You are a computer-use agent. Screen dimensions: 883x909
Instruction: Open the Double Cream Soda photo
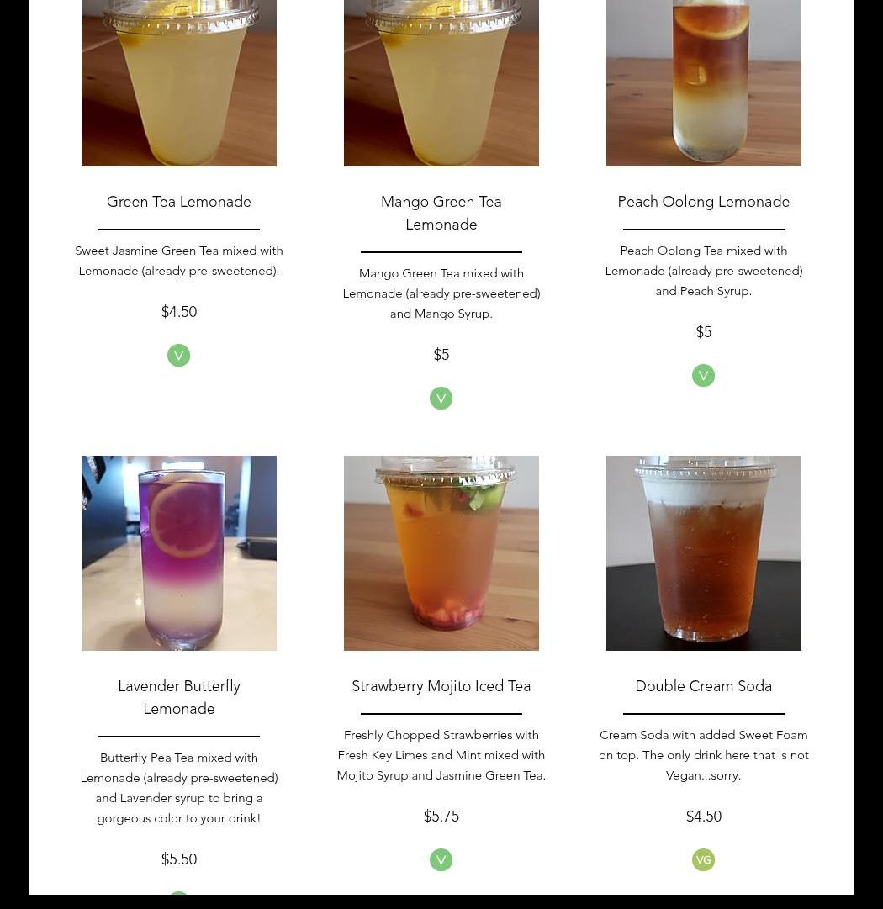pyautogui.click(x=703, y=553)
